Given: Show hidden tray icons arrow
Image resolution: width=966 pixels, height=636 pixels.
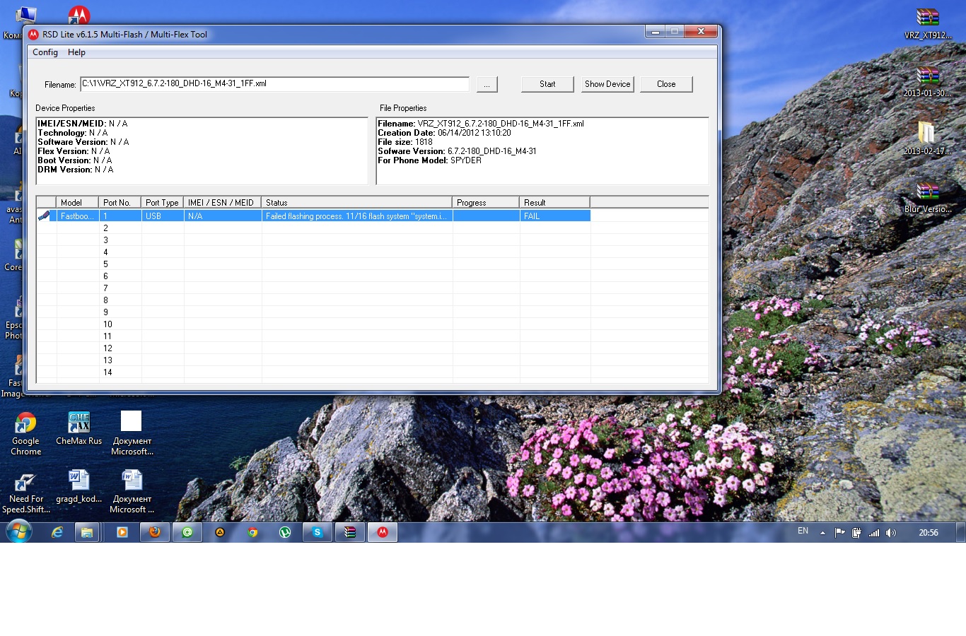Looking at the screenshot, I should pos(822,533).
